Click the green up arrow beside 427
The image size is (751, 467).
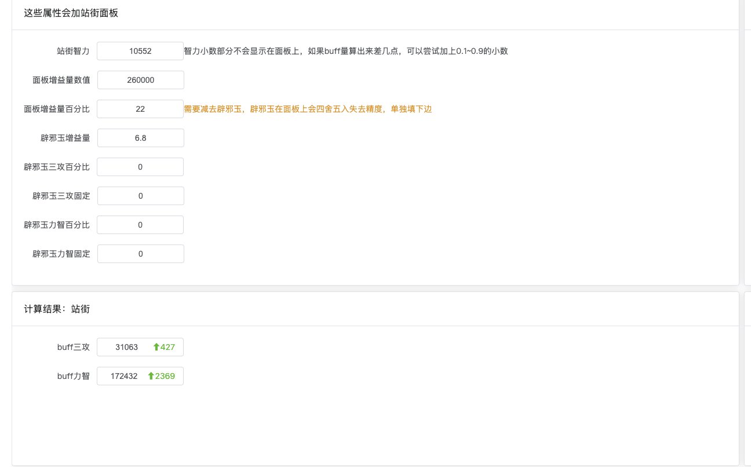pos(156,347)
